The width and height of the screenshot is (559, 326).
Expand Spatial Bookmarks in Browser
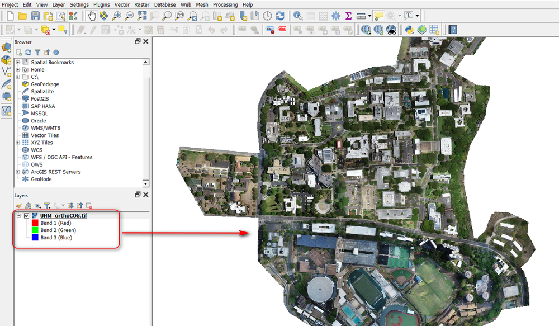point(18,62)
